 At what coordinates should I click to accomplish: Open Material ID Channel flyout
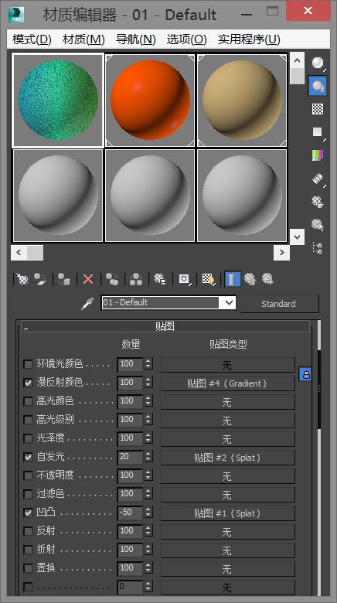pyautogui.click(x=184, y=279)
